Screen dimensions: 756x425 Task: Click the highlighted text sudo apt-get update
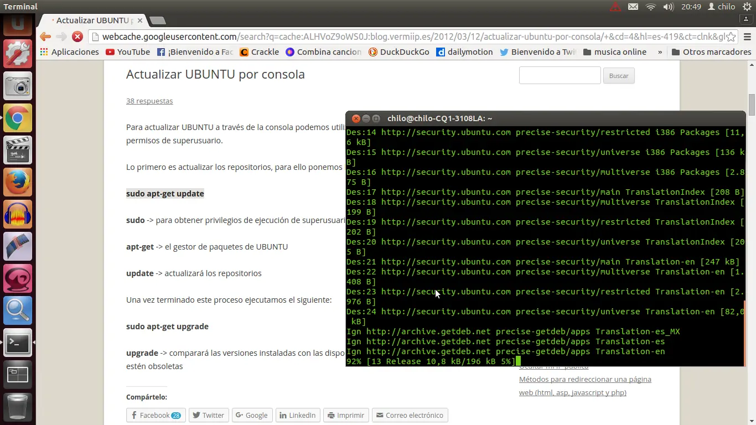click(x=165, y=194)
